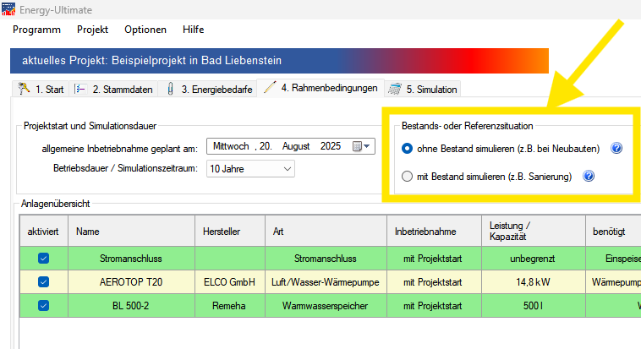Disable the AEROTOP T20 heat pump checkbox
The height and width of the screenshot is (349, 641).
click(44, 281)
